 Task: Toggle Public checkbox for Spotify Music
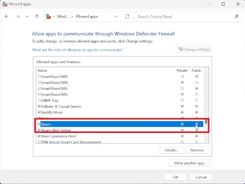197,112
